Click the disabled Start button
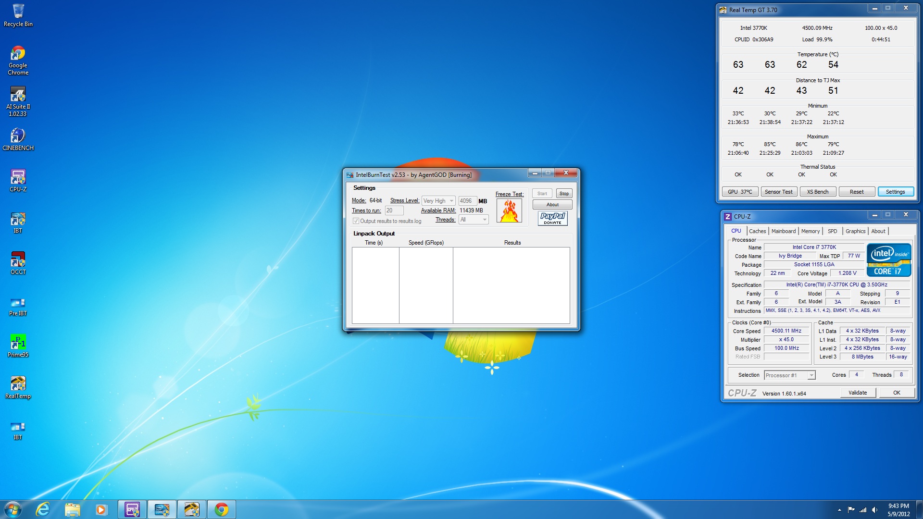This screenshot has width=923, height=519. tap(542, 194)
